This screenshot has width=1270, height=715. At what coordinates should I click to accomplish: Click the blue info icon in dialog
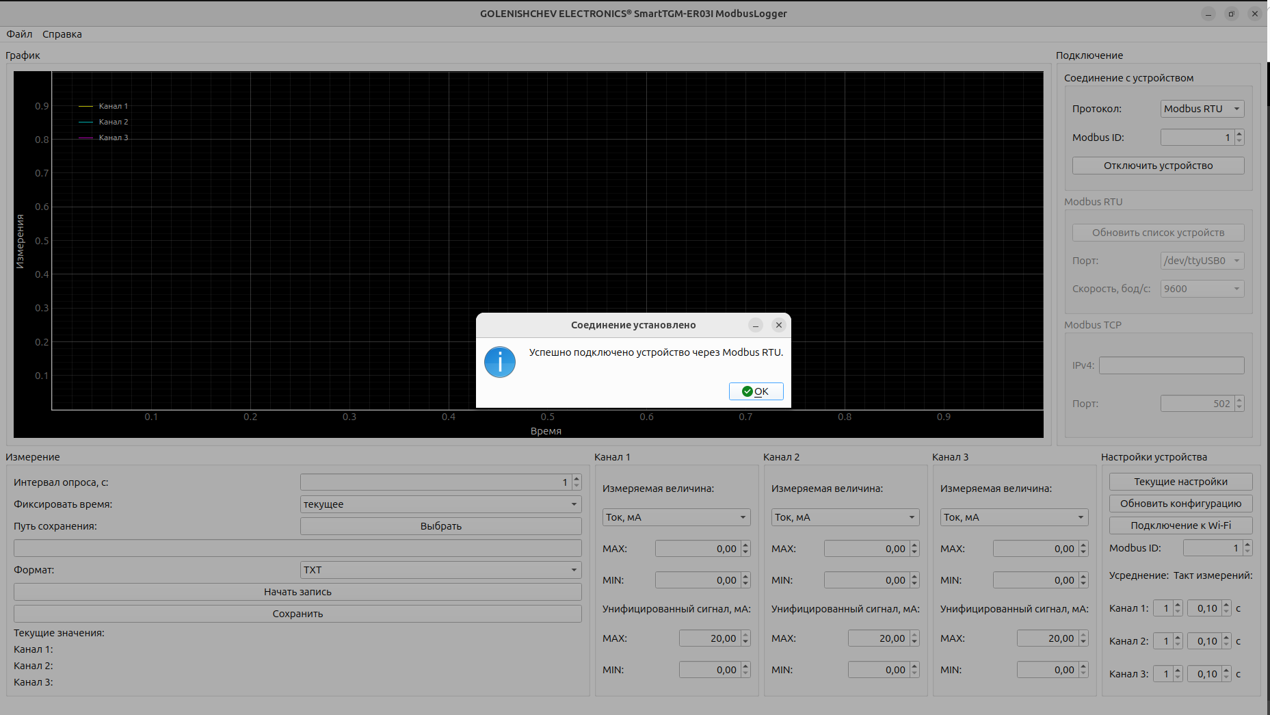500,362
